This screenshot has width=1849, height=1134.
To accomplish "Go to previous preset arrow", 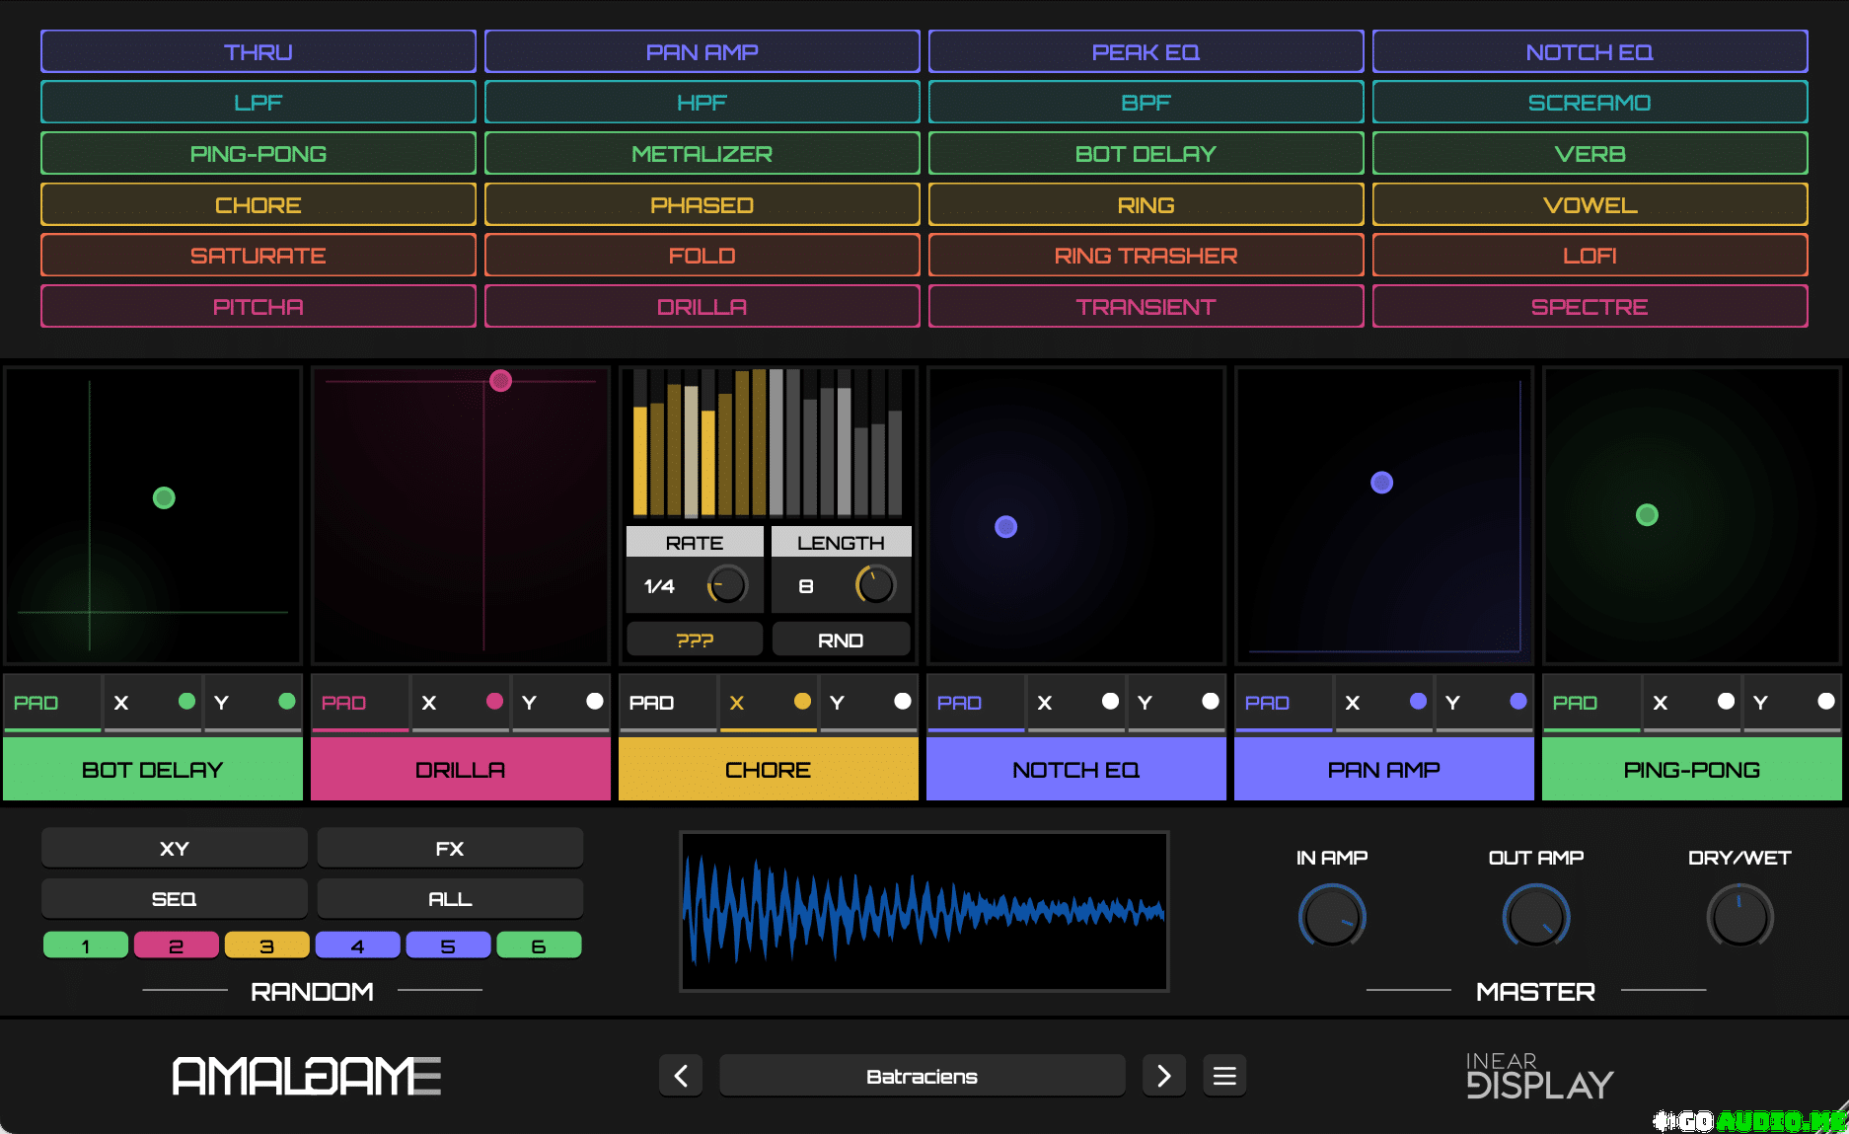I will click(x=681, y=1075).
